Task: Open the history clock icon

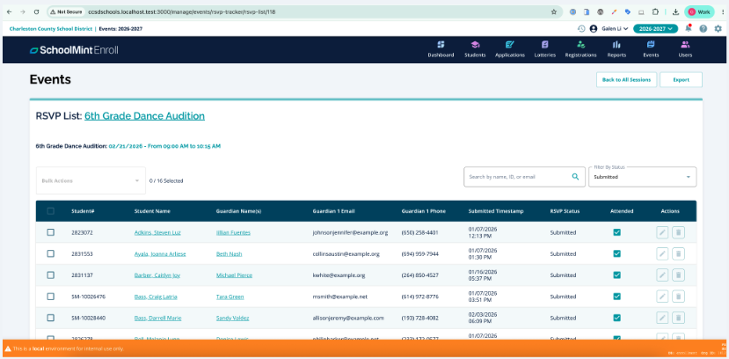Action: click(581, 28)
